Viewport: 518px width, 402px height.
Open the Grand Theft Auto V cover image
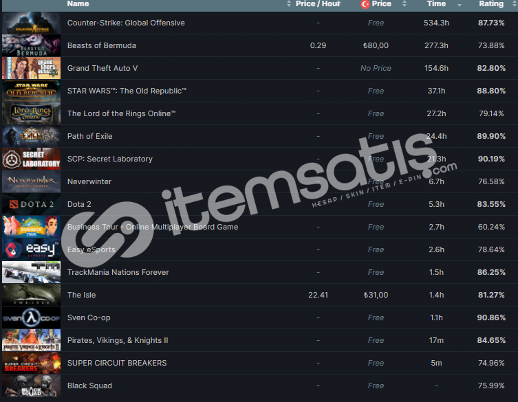click(x=32, y=68)
